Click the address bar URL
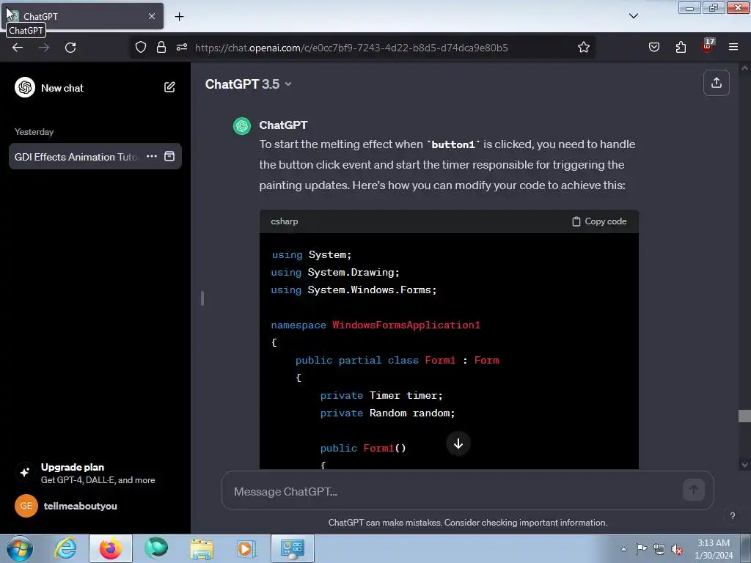This screenshot has width=751, height=563. 351,48
